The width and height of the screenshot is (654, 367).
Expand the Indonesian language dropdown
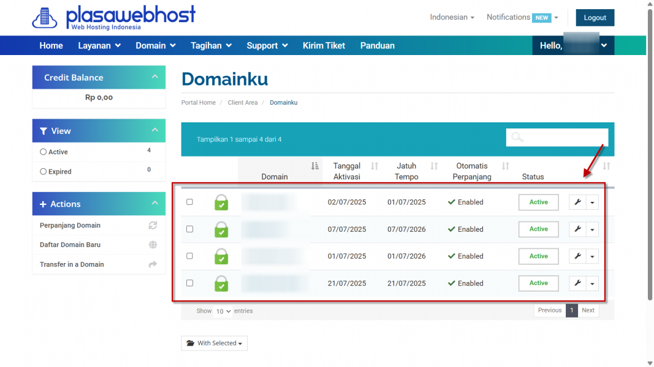452,17
